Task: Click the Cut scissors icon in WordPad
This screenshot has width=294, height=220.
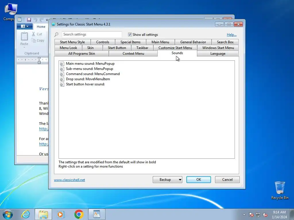Action: [x=33, y=34]
